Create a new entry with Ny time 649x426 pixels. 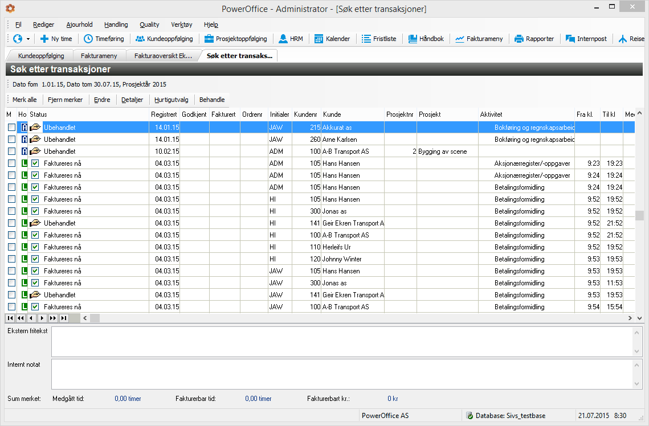coord(56,39)
